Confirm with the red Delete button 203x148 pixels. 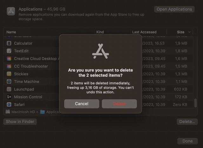coord(119,104)
